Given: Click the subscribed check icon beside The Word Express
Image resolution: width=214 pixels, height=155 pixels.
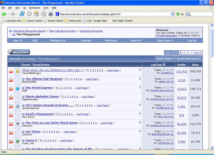Looking at the screenshot, I should 23,88.
